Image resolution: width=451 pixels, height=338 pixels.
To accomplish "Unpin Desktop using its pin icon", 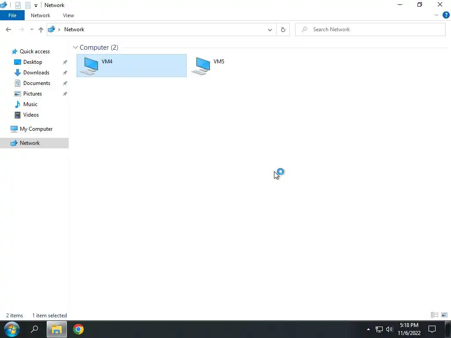I will tap(65, 62).
